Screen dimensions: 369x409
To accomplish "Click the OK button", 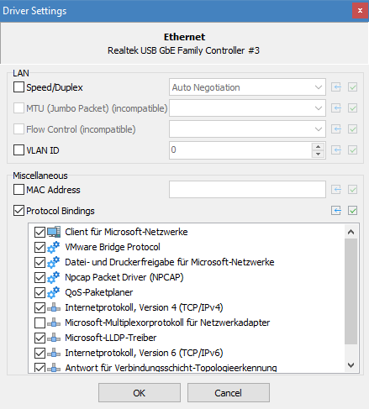I will coord(140,393).
